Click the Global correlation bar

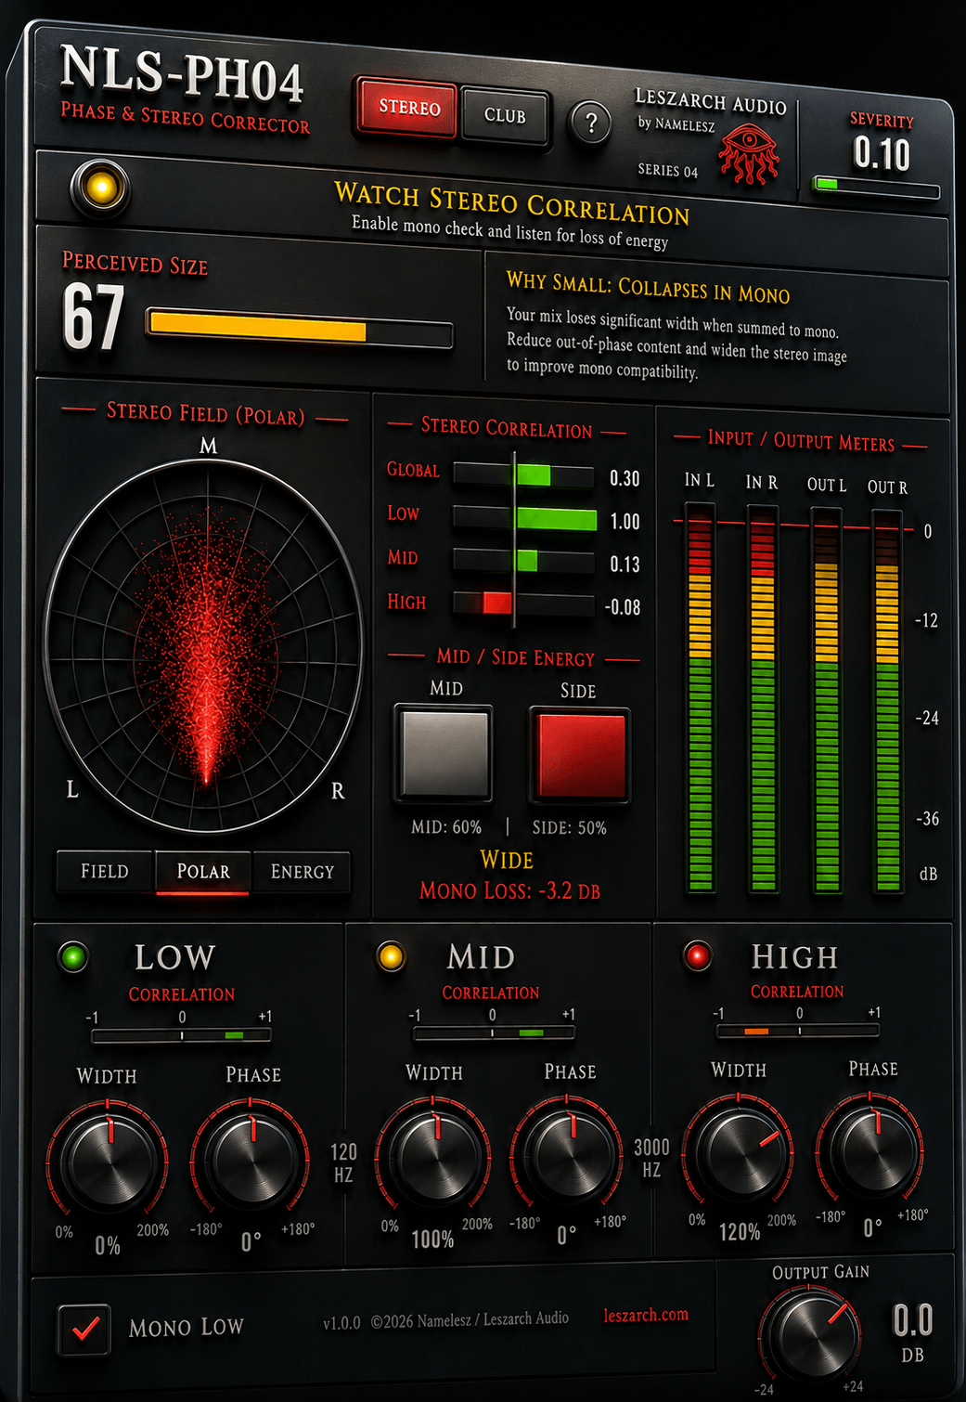pos(524,475)
